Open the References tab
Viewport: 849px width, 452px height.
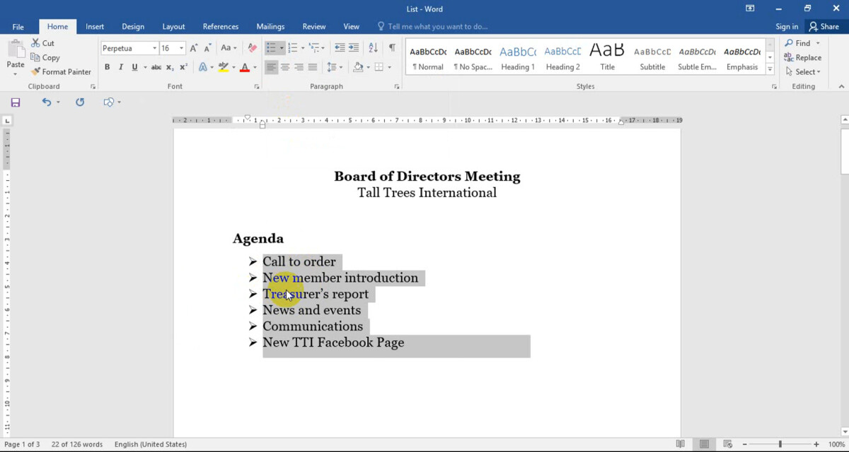(220, 27)
